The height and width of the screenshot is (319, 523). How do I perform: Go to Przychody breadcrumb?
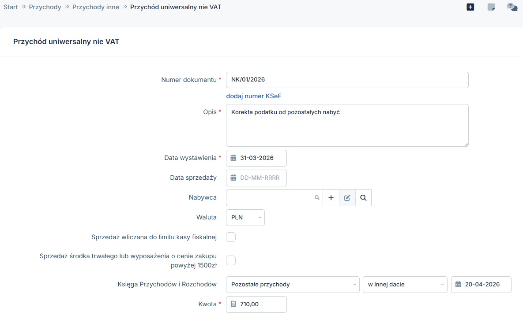[x=45, y=7]
